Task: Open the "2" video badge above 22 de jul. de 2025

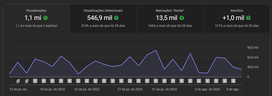Action: pos(87,81)
